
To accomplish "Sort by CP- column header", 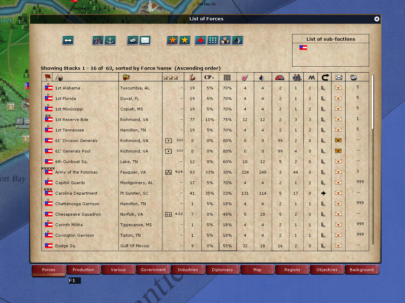I will coord(210,78).
